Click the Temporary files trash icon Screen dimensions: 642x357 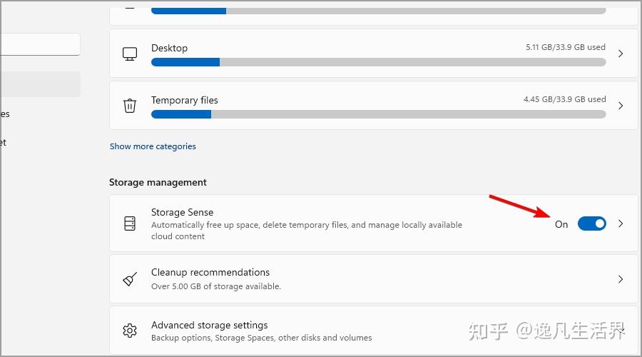tap(130, 106)
